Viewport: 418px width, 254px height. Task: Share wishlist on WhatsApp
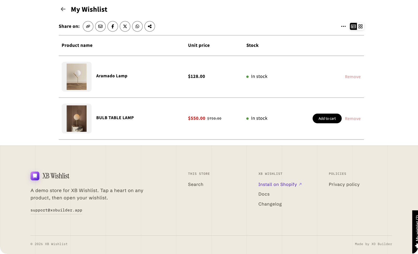(x=137, y=26)
